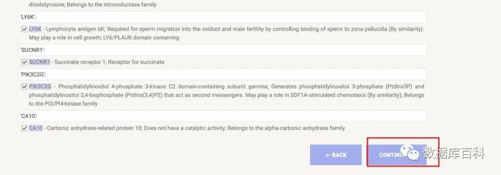The image size is (501, 175).
Task: Click the Phosphatidylinositol 4-phosphate 3-kinase description
Action: 226,95
